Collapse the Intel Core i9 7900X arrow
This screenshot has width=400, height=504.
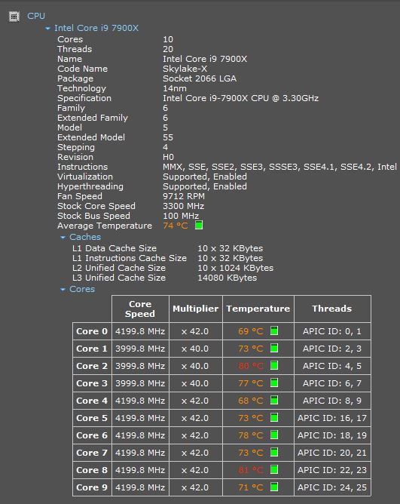tap(47, 29)
